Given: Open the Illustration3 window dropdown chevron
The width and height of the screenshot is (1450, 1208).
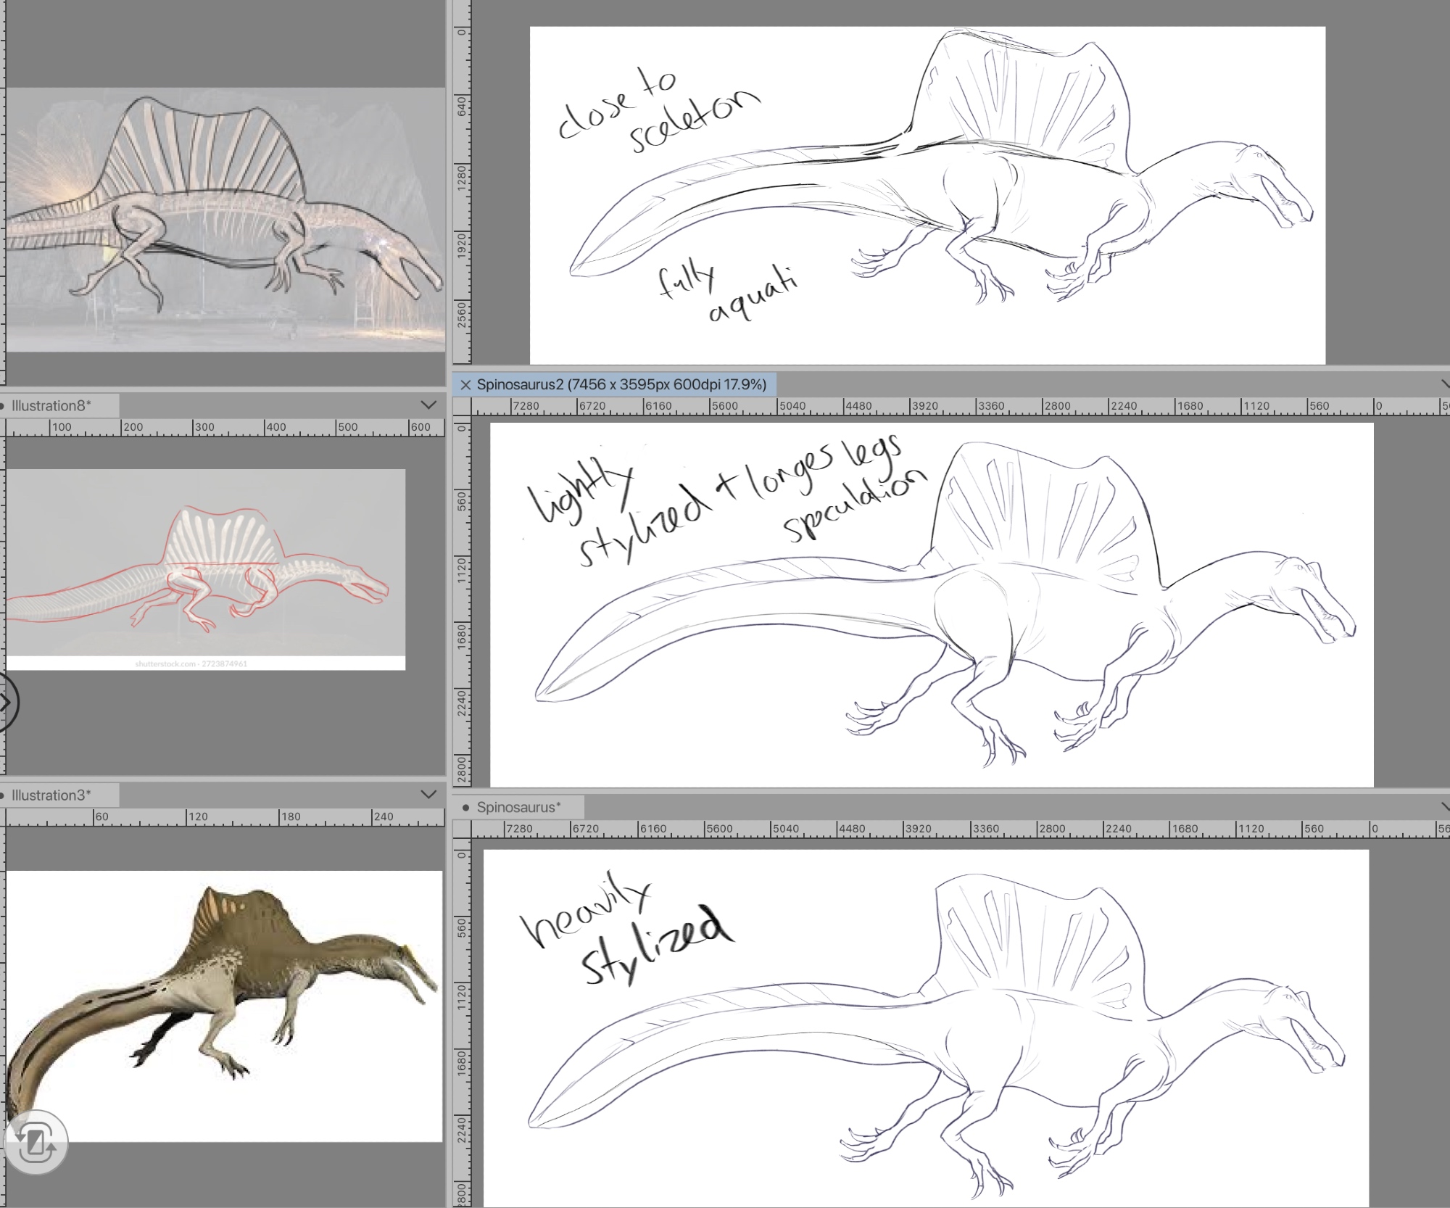Looking at the screenshot, I should pyautogui.click(x=428, y=795).
